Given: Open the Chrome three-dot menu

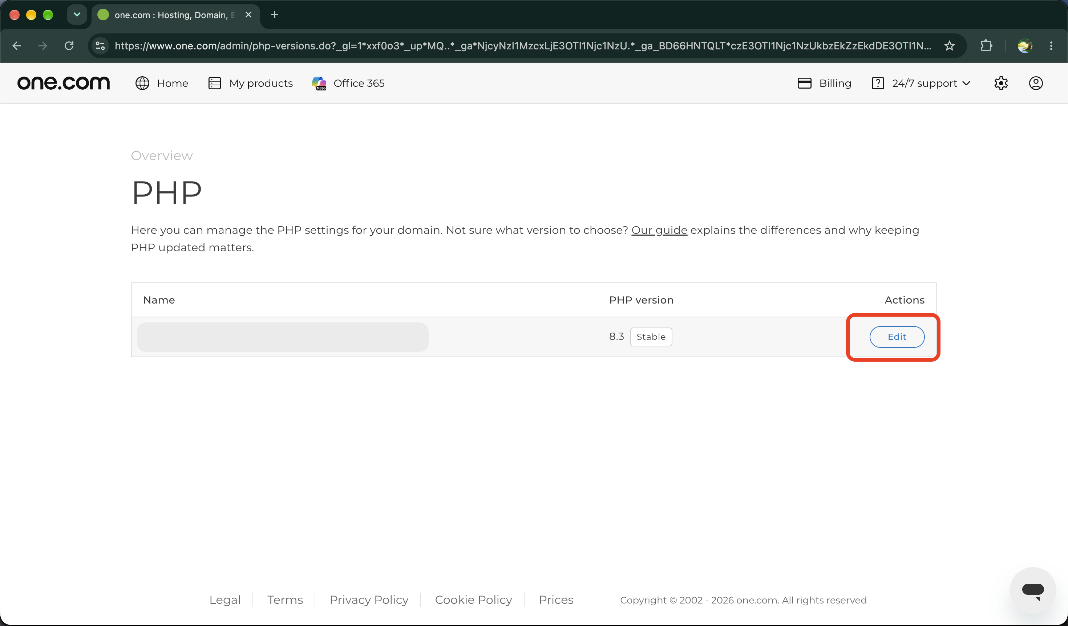Looking at the screenshot, I should coord(1051,46).
